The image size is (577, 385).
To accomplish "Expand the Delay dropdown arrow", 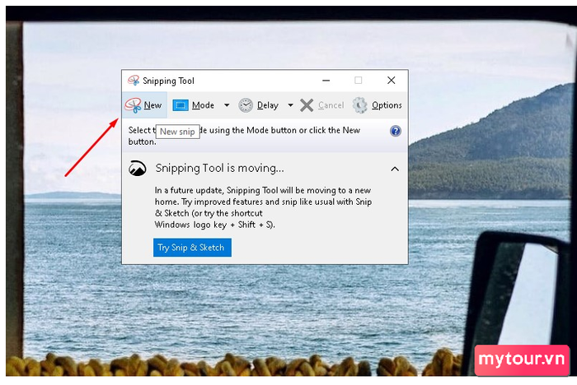I will (290, 105).
